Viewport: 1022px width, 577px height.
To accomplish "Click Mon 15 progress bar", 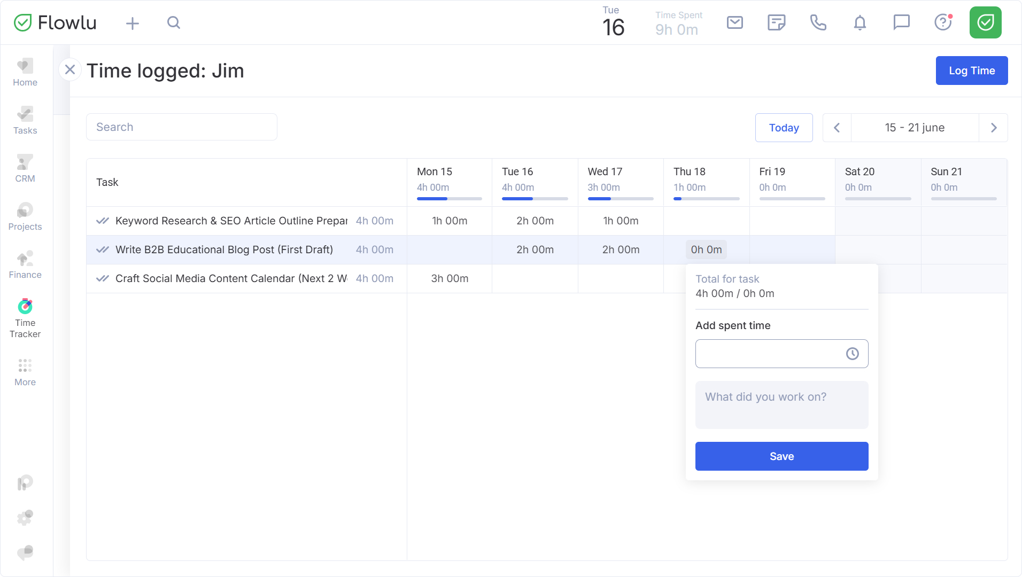I will (x=450, y=199).
